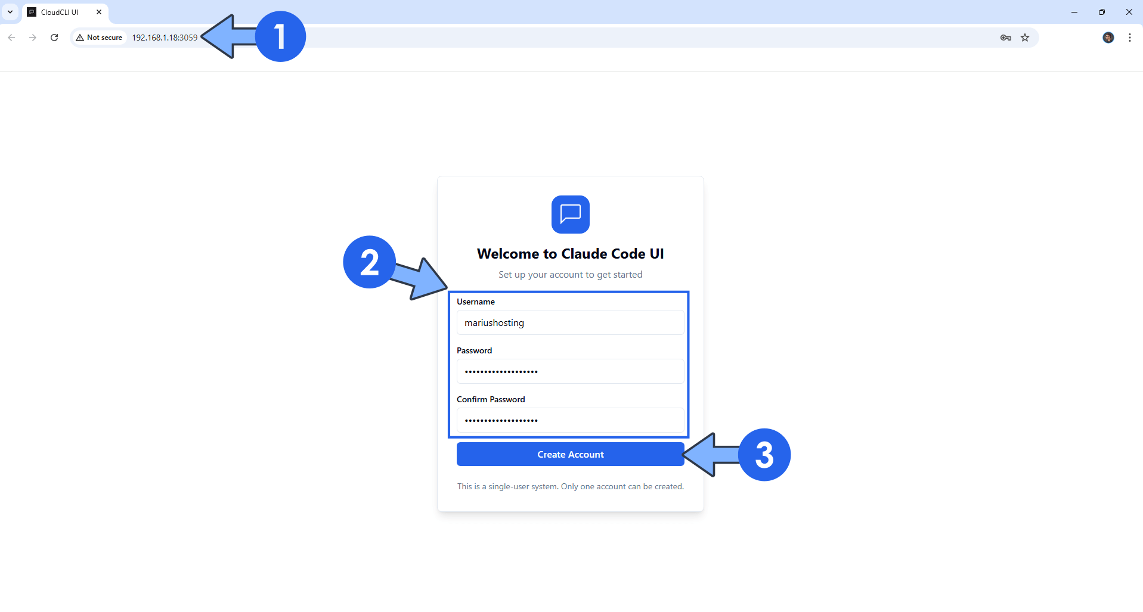The width and height of the screenshot is (1143, 612).
Task: Click the Password input field
Action: click(x=570, y=371)
